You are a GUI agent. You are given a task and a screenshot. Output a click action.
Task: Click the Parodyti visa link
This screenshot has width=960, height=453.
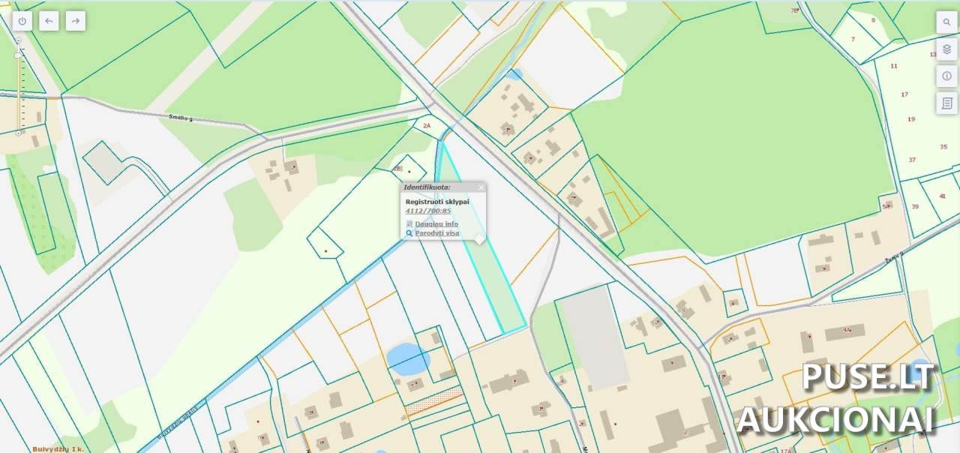(437, 233)
